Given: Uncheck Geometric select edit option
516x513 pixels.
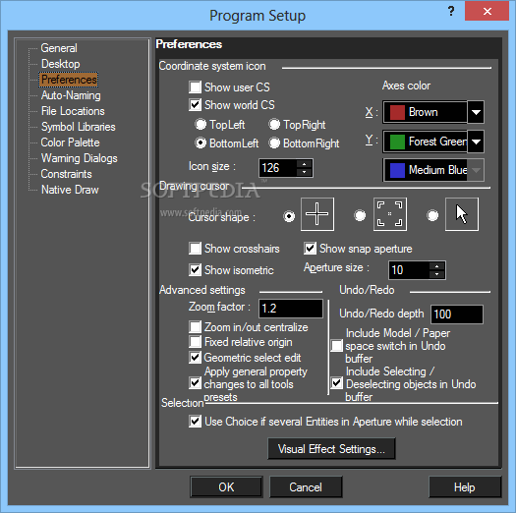Looking at the screenshot, I should pyautogui.click(x=196, y=358).
